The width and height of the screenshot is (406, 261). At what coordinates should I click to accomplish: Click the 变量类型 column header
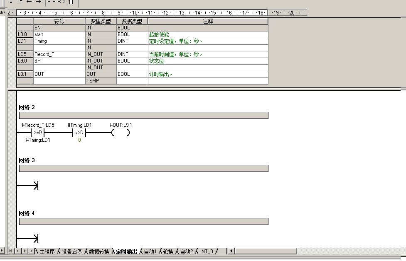(101, 21)
